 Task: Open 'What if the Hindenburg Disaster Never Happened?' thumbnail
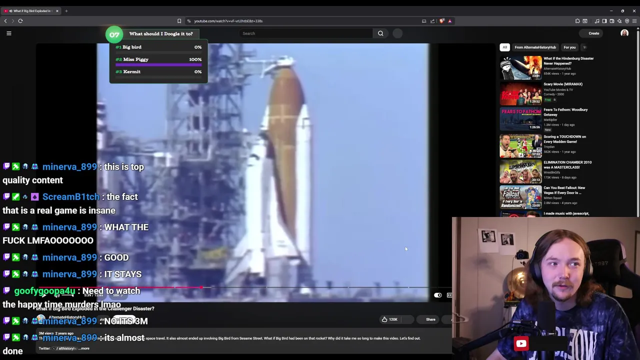tap(520, 67)
